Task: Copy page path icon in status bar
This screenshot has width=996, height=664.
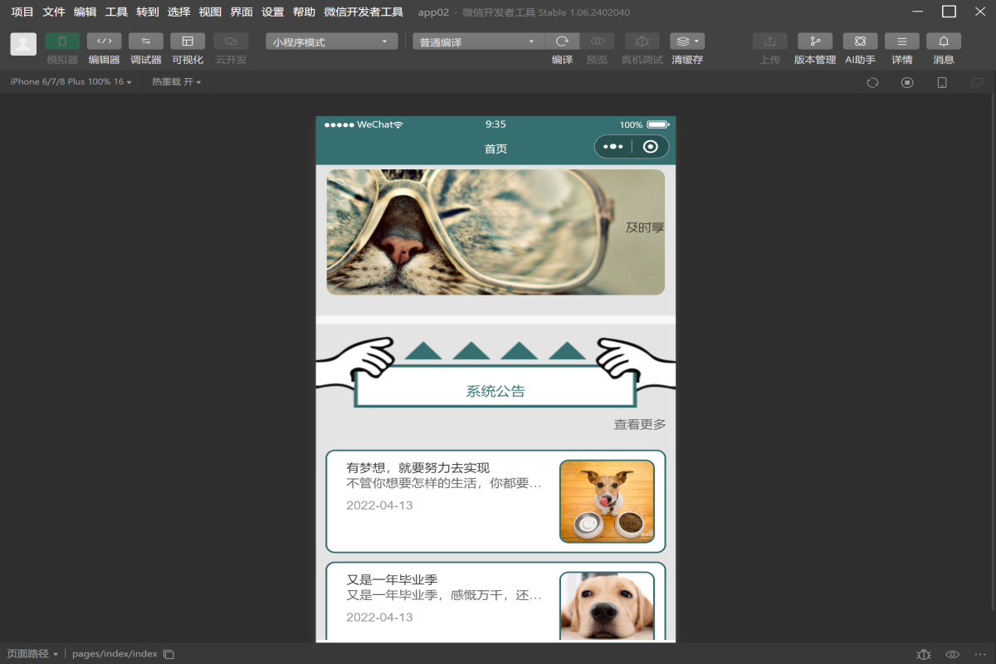Action: [168, 654]
